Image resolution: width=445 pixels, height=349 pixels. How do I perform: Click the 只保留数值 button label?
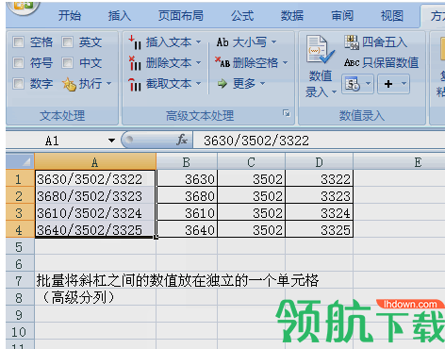click(390, 62)
